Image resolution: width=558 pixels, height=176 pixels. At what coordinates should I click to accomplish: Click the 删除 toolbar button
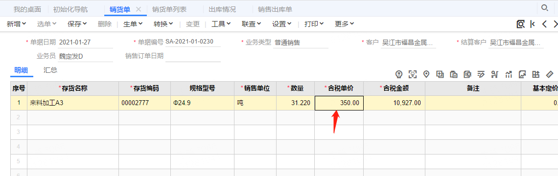pos(105,24)
